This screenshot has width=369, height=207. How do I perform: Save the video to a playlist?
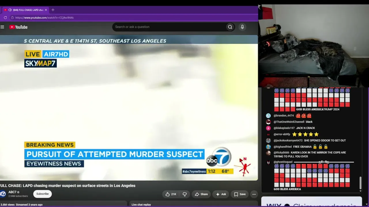[240, 194]
